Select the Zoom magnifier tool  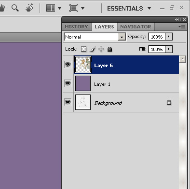15,8
